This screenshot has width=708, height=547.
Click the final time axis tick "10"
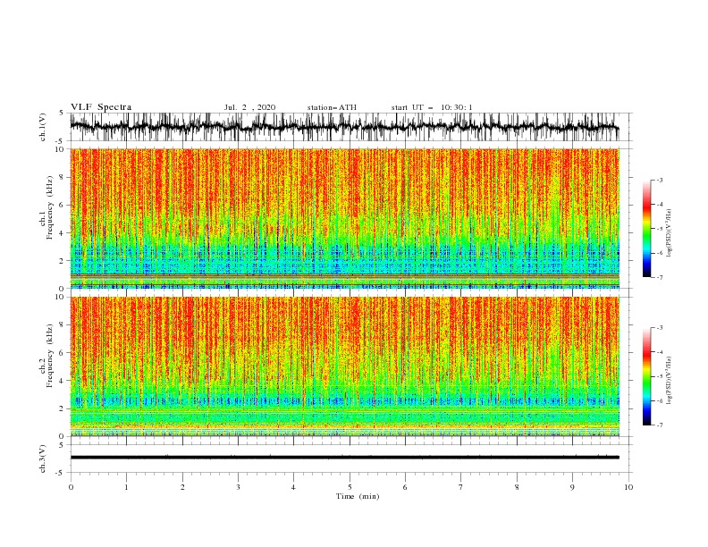coord(628,487)
